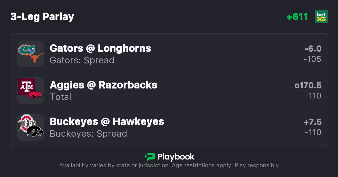Image resolution: width=338 pixels, height=177 pixels.
Task: Click the Arkansas Razorbacks logo
Action: 36,95
